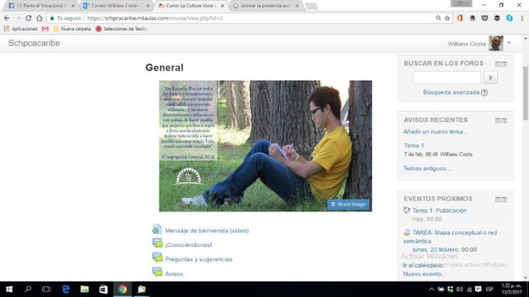
Task: Click the help icon beside Búsqueda avanzada
Action: (x=484, y=93)
